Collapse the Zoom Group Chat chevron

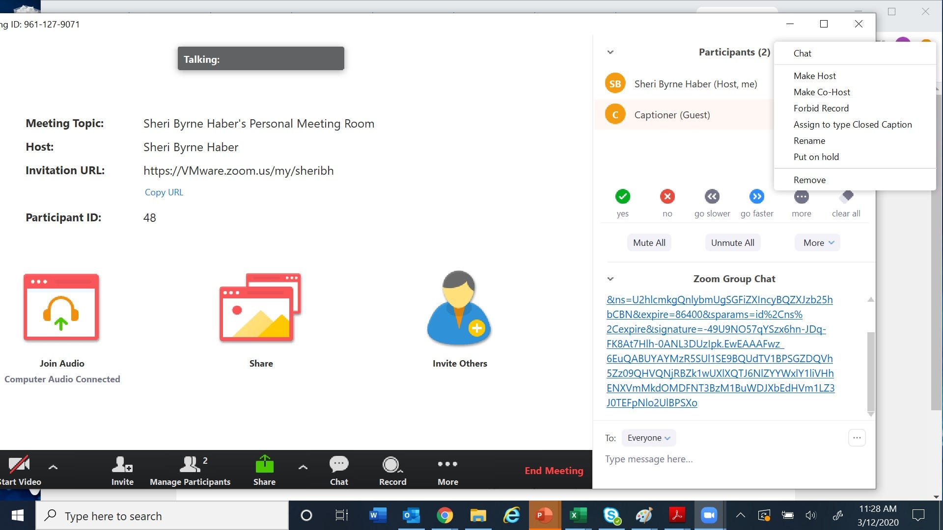pos(610,279)
